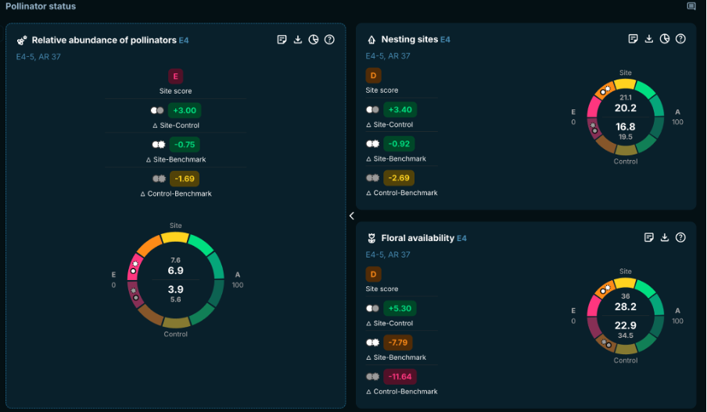Click pie chart icon on Nesting sites card
707x412 pixels.
[665, 39]
